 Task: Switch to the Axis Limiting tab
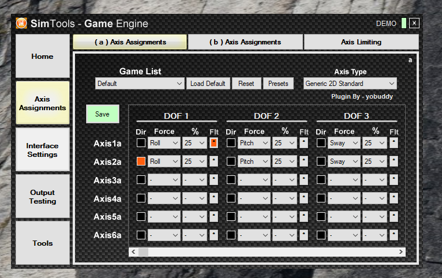361,42
